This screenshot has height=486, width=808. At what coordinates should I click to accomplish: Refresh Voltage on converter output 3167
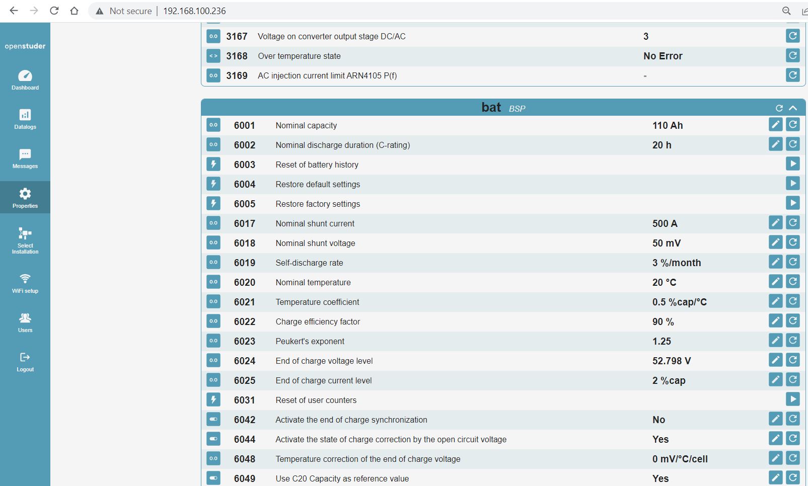pyautogui.click(x=793, y=36)
